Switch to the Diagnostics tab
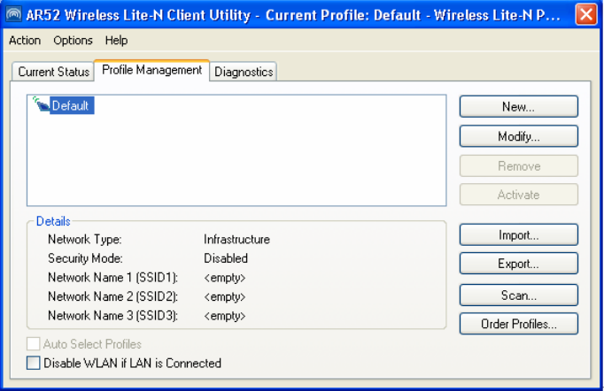 (x=244, y=72)
